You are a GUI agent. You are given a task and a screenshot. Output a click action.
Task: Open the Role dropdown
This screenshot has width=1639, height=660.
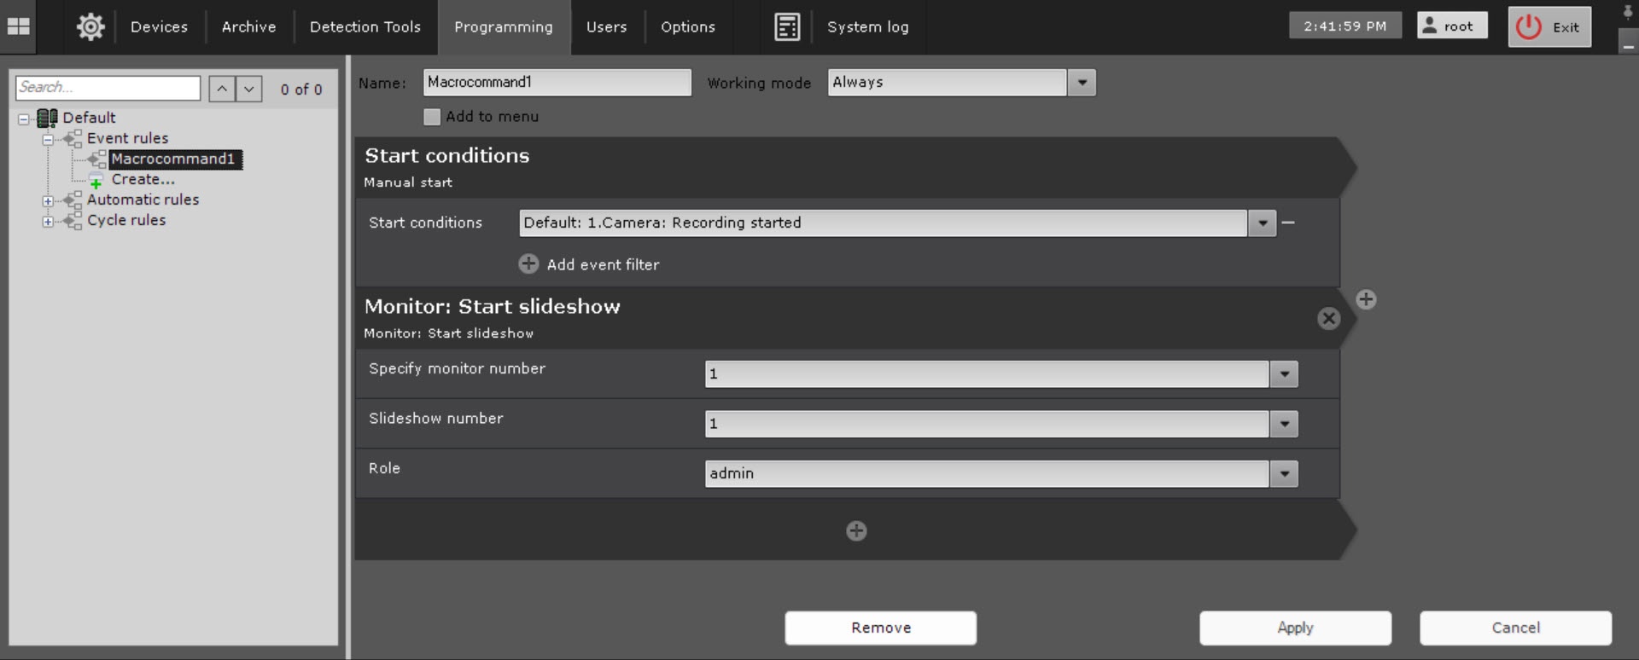[1284, 474]
